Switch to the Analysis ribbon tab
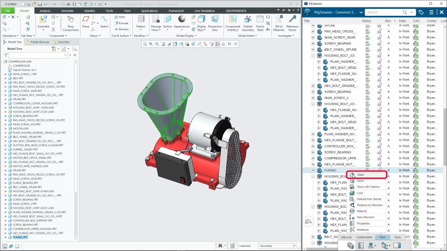The height and width of the screenshot is (251, 447). pos(45,11)
